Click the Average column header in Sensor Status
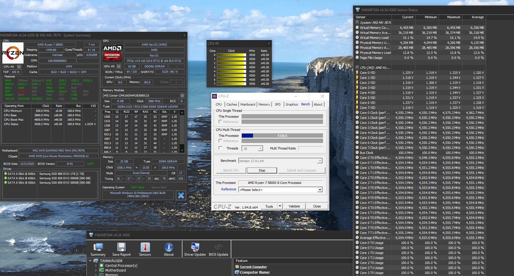Image resolution: width=514 pixels, height=276 pixels. [x=474, y=17]
